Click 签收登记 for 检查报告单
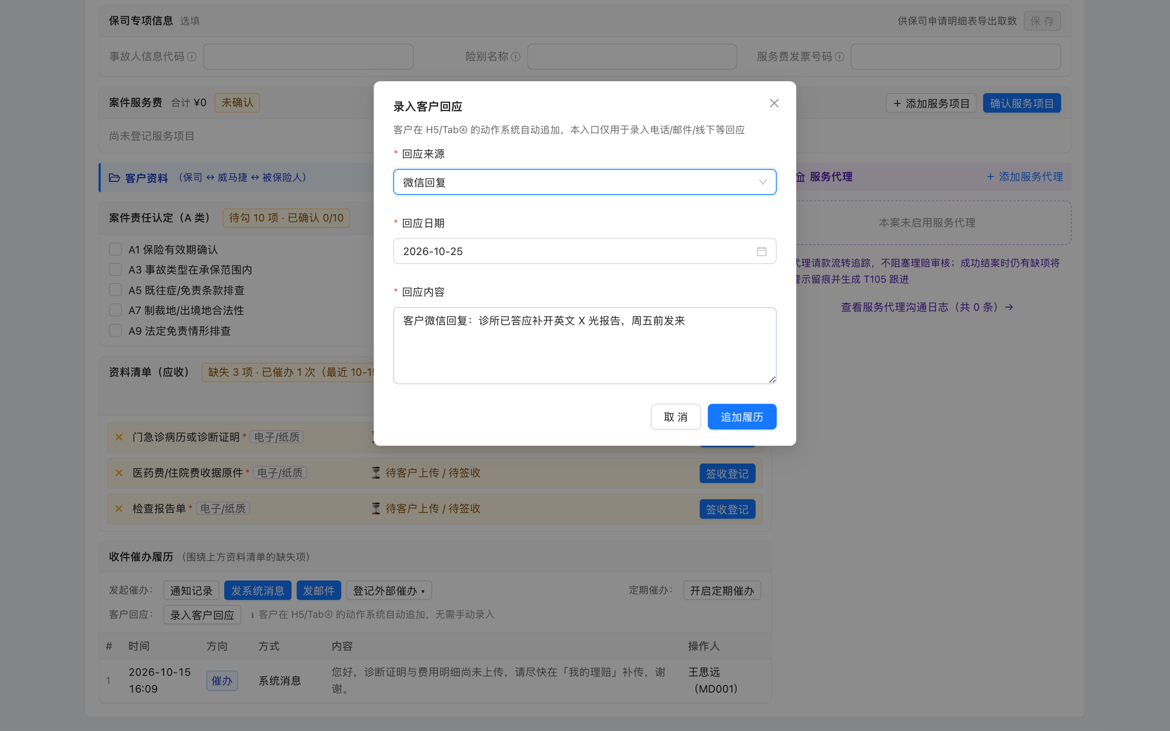This screenshot has width=1170, height=731. [727, 509]
